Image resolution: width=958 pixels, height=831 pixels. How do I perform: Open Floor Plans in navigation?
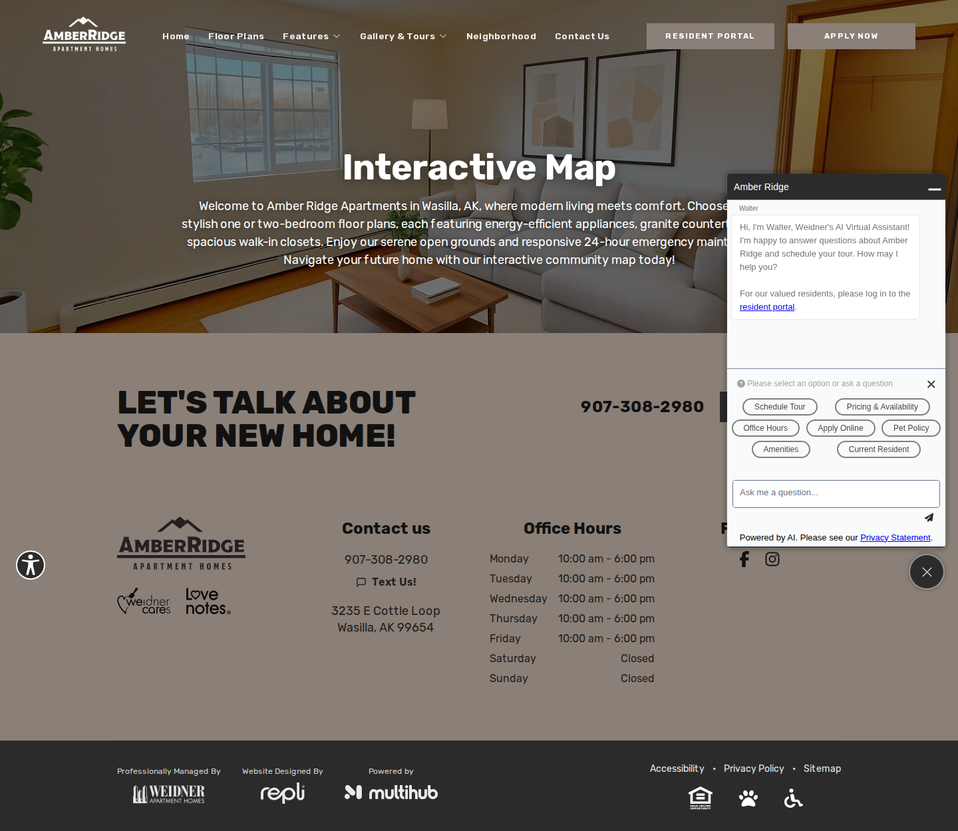[x=236, y=37]
